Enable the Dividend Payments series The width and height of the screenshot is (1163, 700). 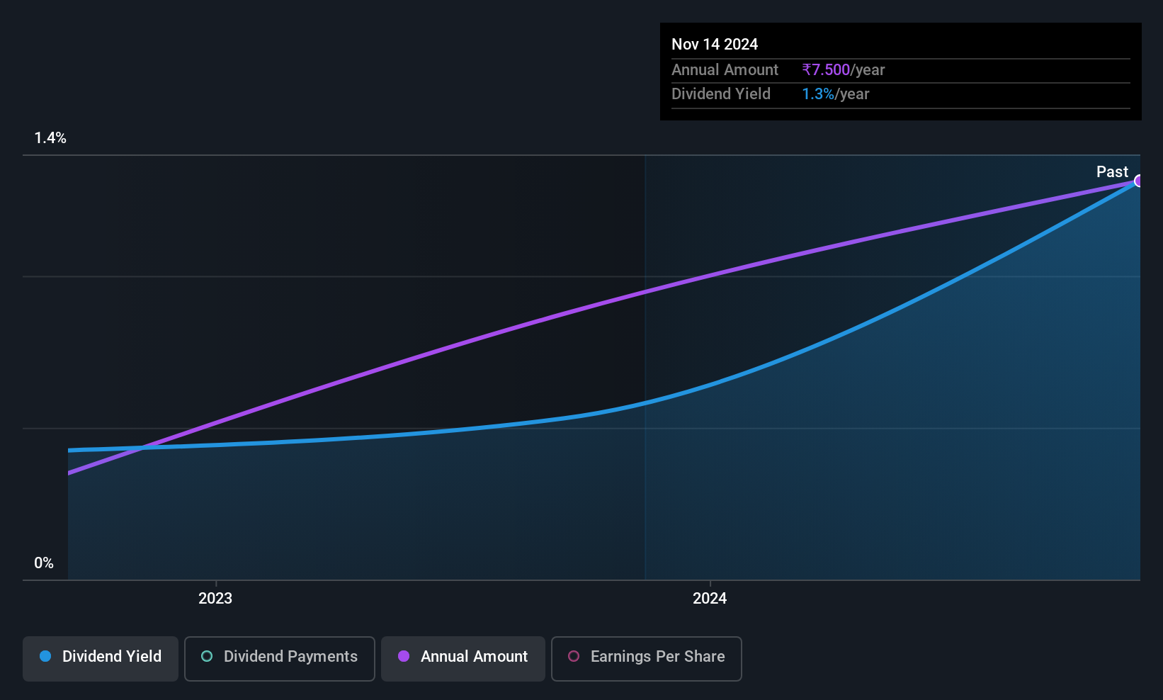(280, 659)
